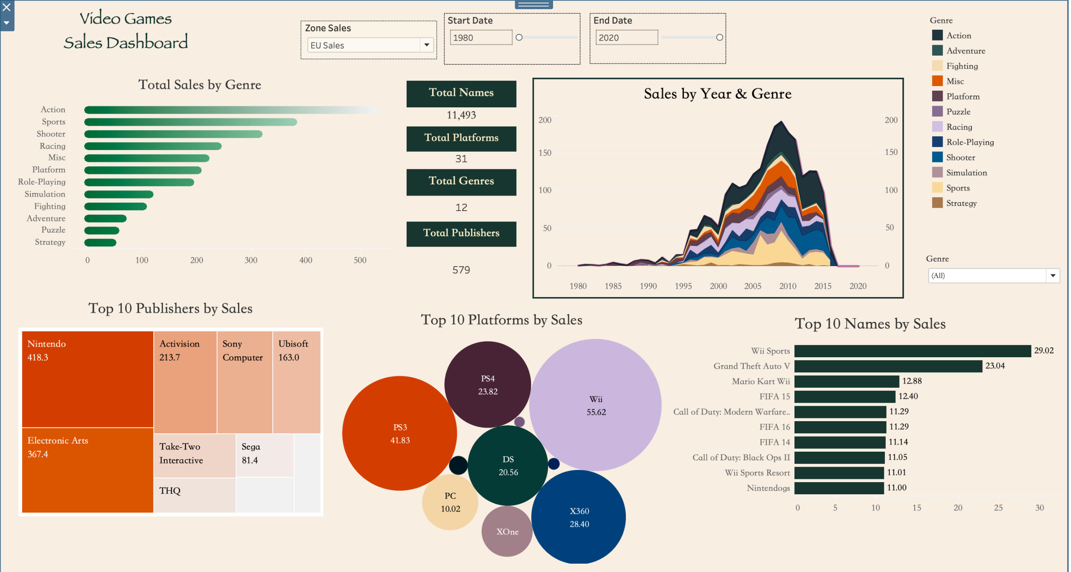Image resolution: width=1071 pixels, height=572 pixels.
Task: Click the X360 platform bubble
Action: click(x=579, y=517)
